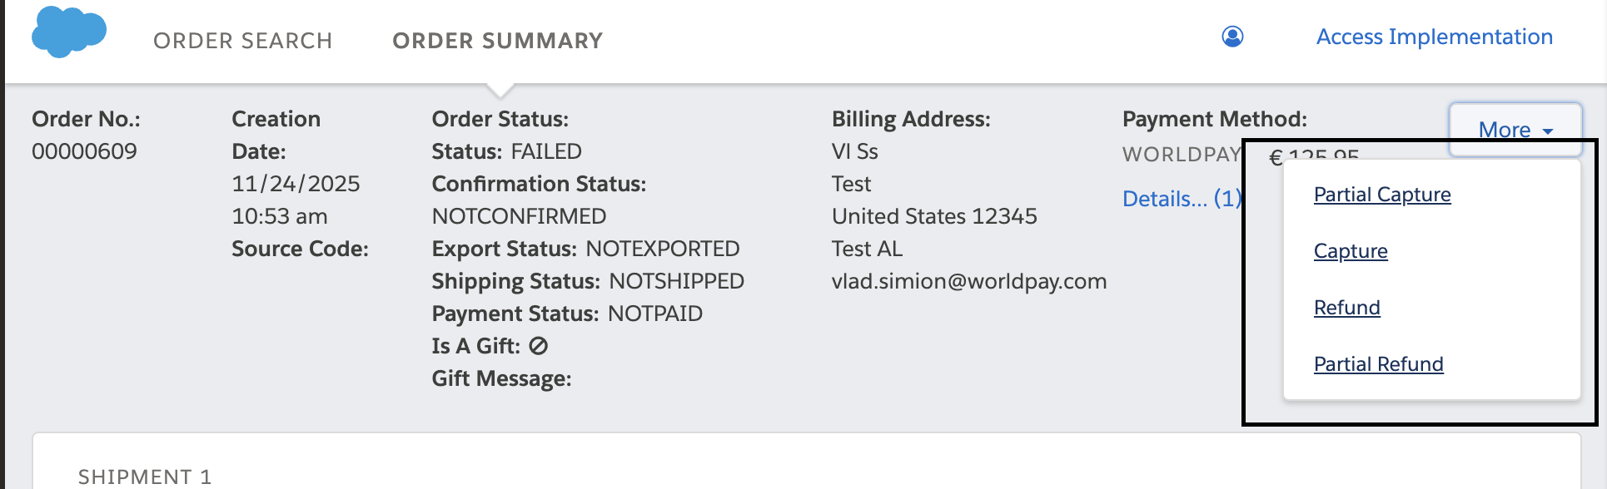Click the Shipment 1 section heading

[x=145, y=477]
